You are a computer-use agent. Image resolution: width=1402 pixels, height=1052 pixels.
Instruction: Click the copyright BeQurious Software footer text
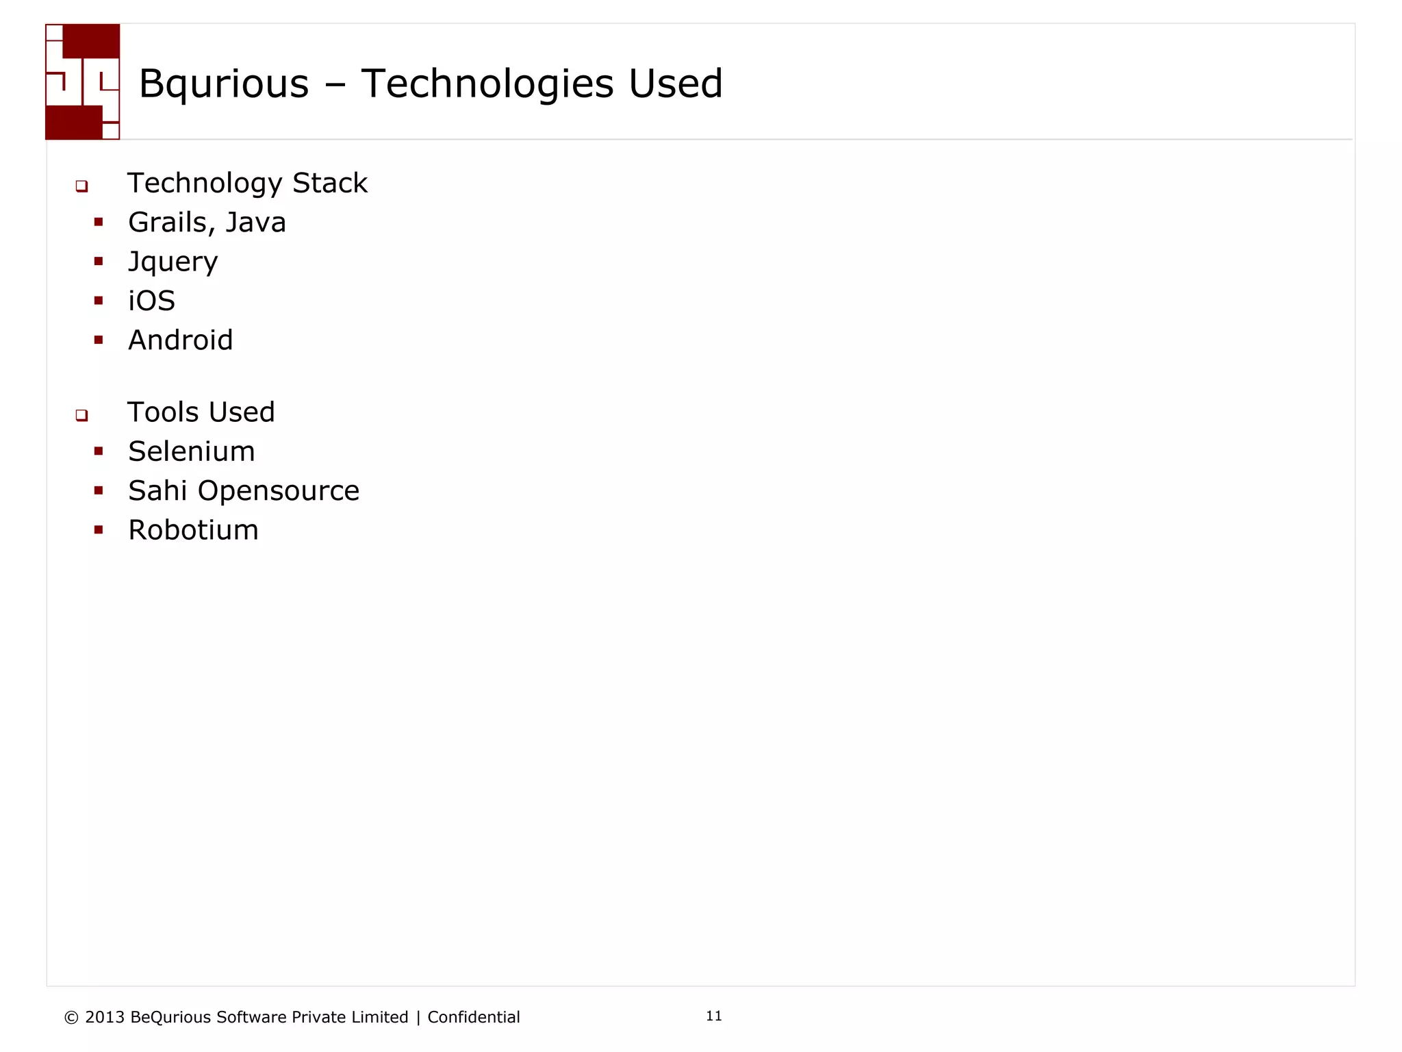click(x=292, y=1018)
